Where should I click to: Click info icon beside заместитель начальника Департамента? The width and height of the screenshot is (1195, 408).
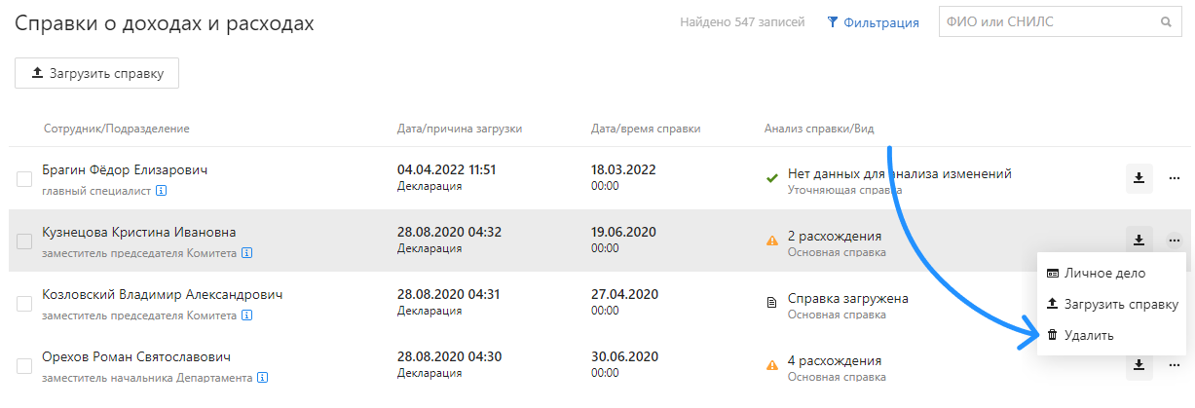(x=263, y=378)
